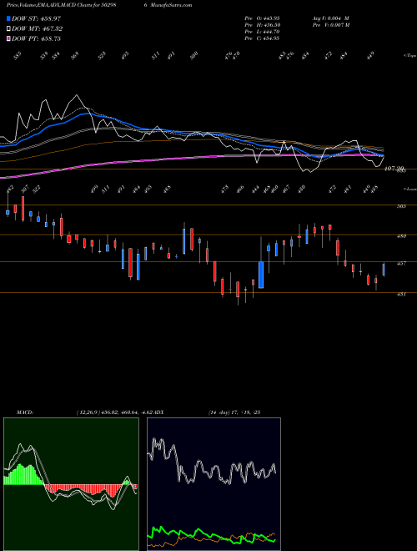This screenshot has height=551, width=417.
Task: Click the white DOW MT legend swatch
Action: tap(8, 28)
